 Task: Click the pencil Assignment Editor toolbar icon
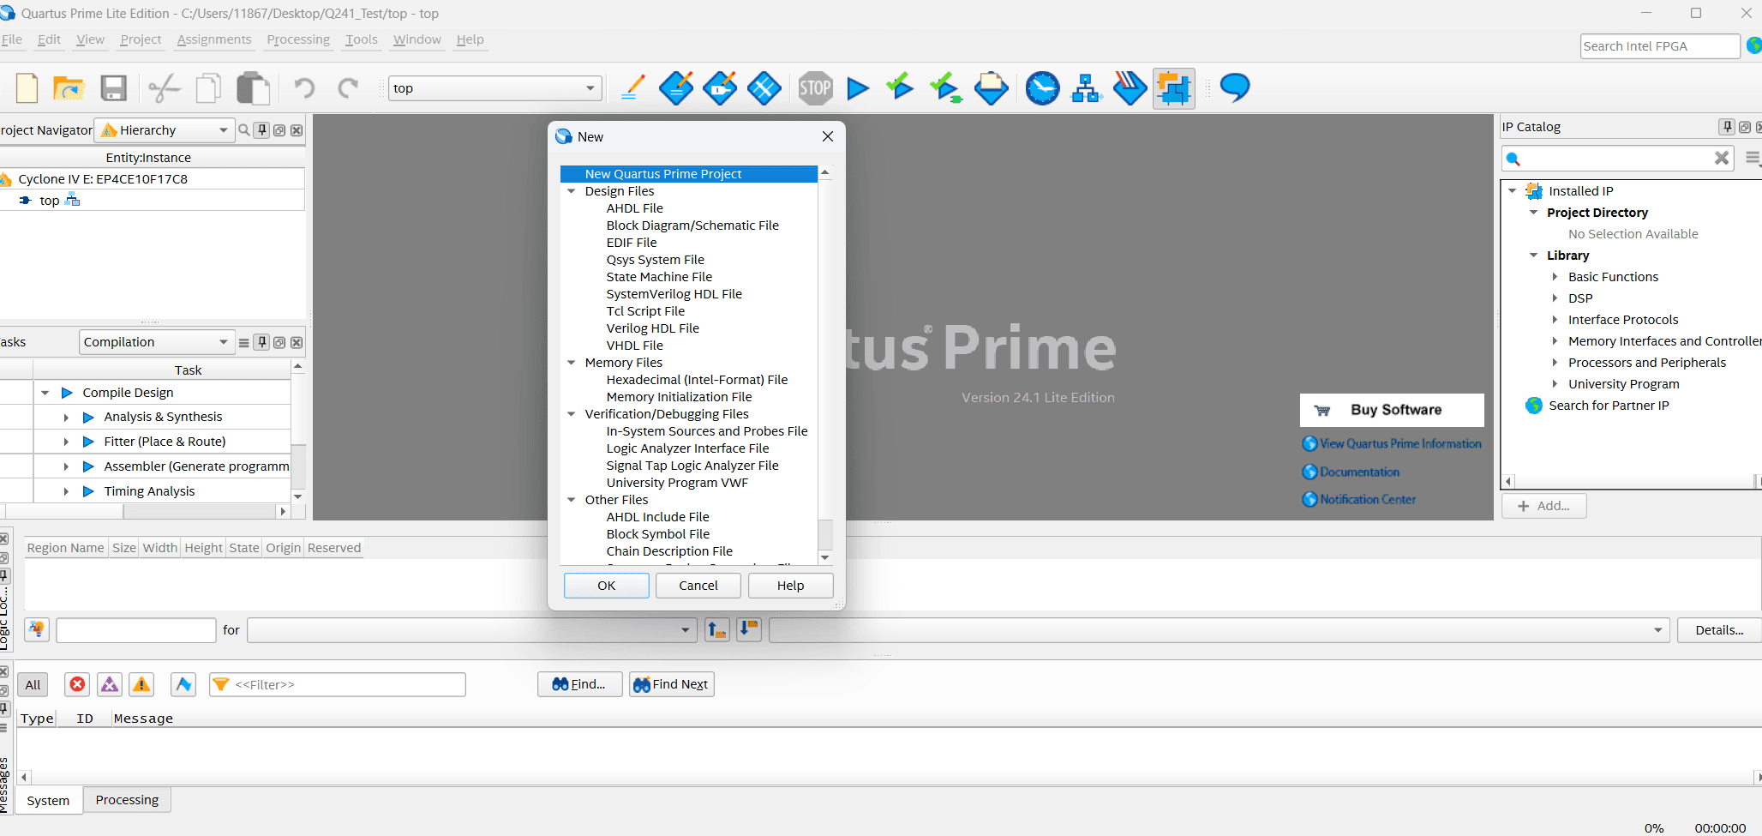pyautogui.click(x=632, y=88)
